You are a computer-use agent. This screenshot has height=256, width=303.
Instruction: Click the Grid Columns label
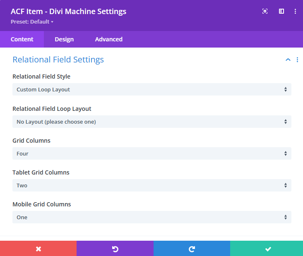point(31,141)
